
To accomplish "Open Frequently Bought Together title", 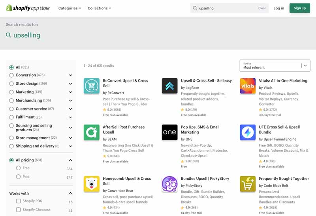I will (x=284, y=179).
